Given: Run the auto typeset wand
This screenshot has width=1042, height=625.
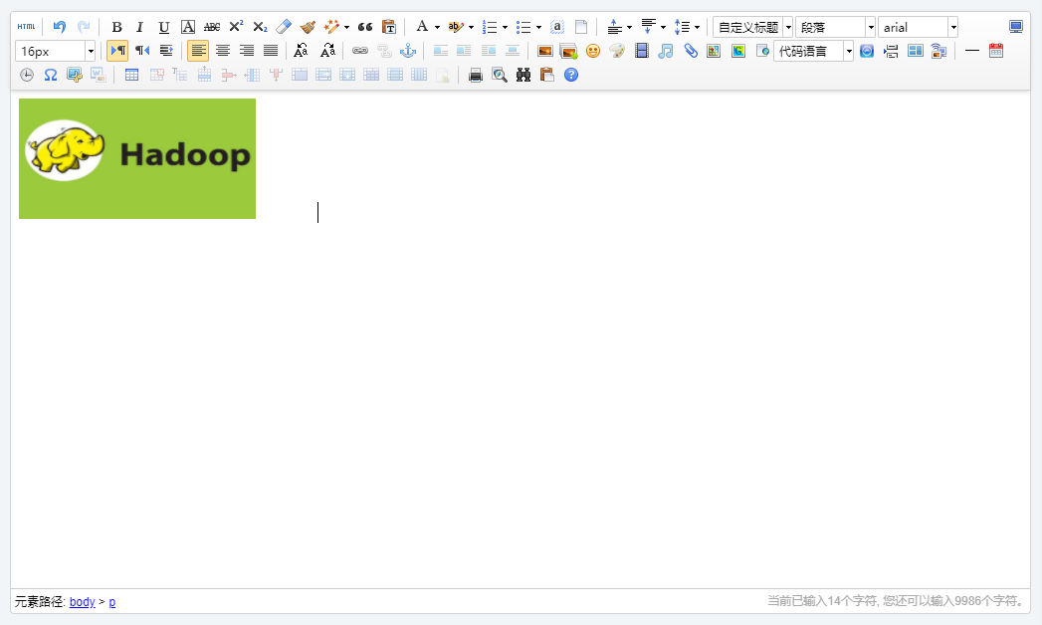Looking at the screenshot, I should [331, 27].
